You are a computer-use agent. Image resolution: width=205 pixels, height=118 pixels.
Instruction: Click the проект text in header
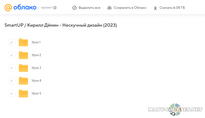pyautogui.click(x=47, y=8)
